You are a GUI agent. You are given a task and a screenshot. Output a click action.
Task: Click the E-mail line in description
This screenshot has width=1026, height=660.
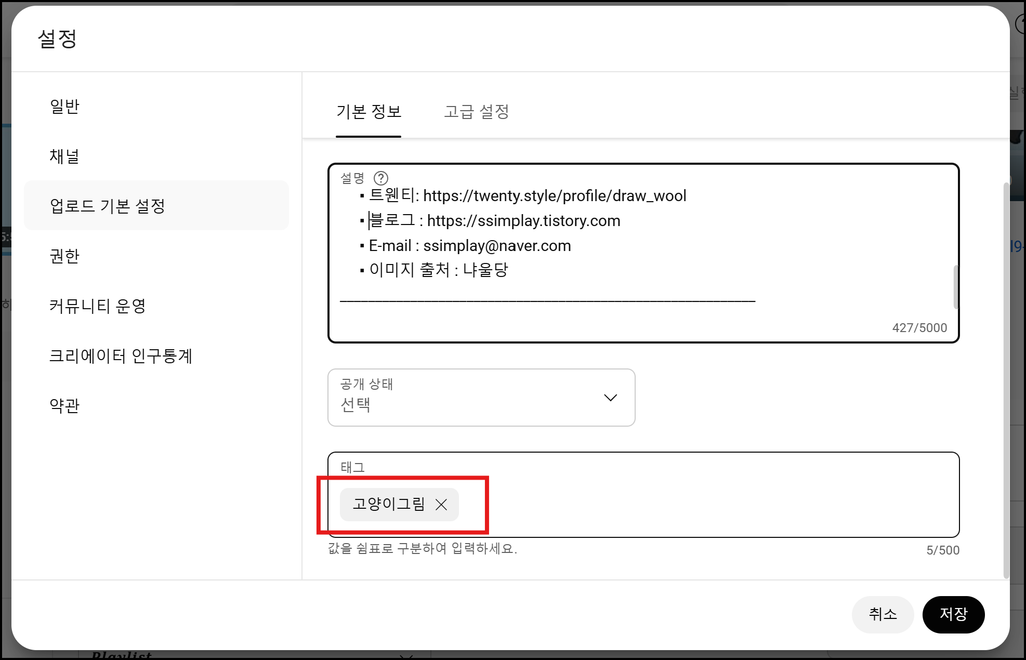point(470,246)
